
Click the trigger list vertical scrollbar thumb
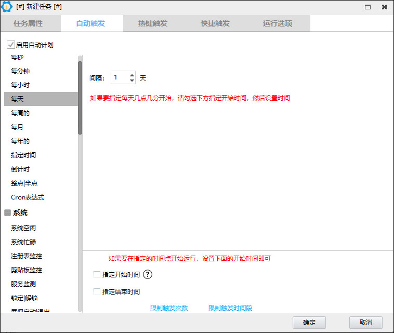point(80,98)
